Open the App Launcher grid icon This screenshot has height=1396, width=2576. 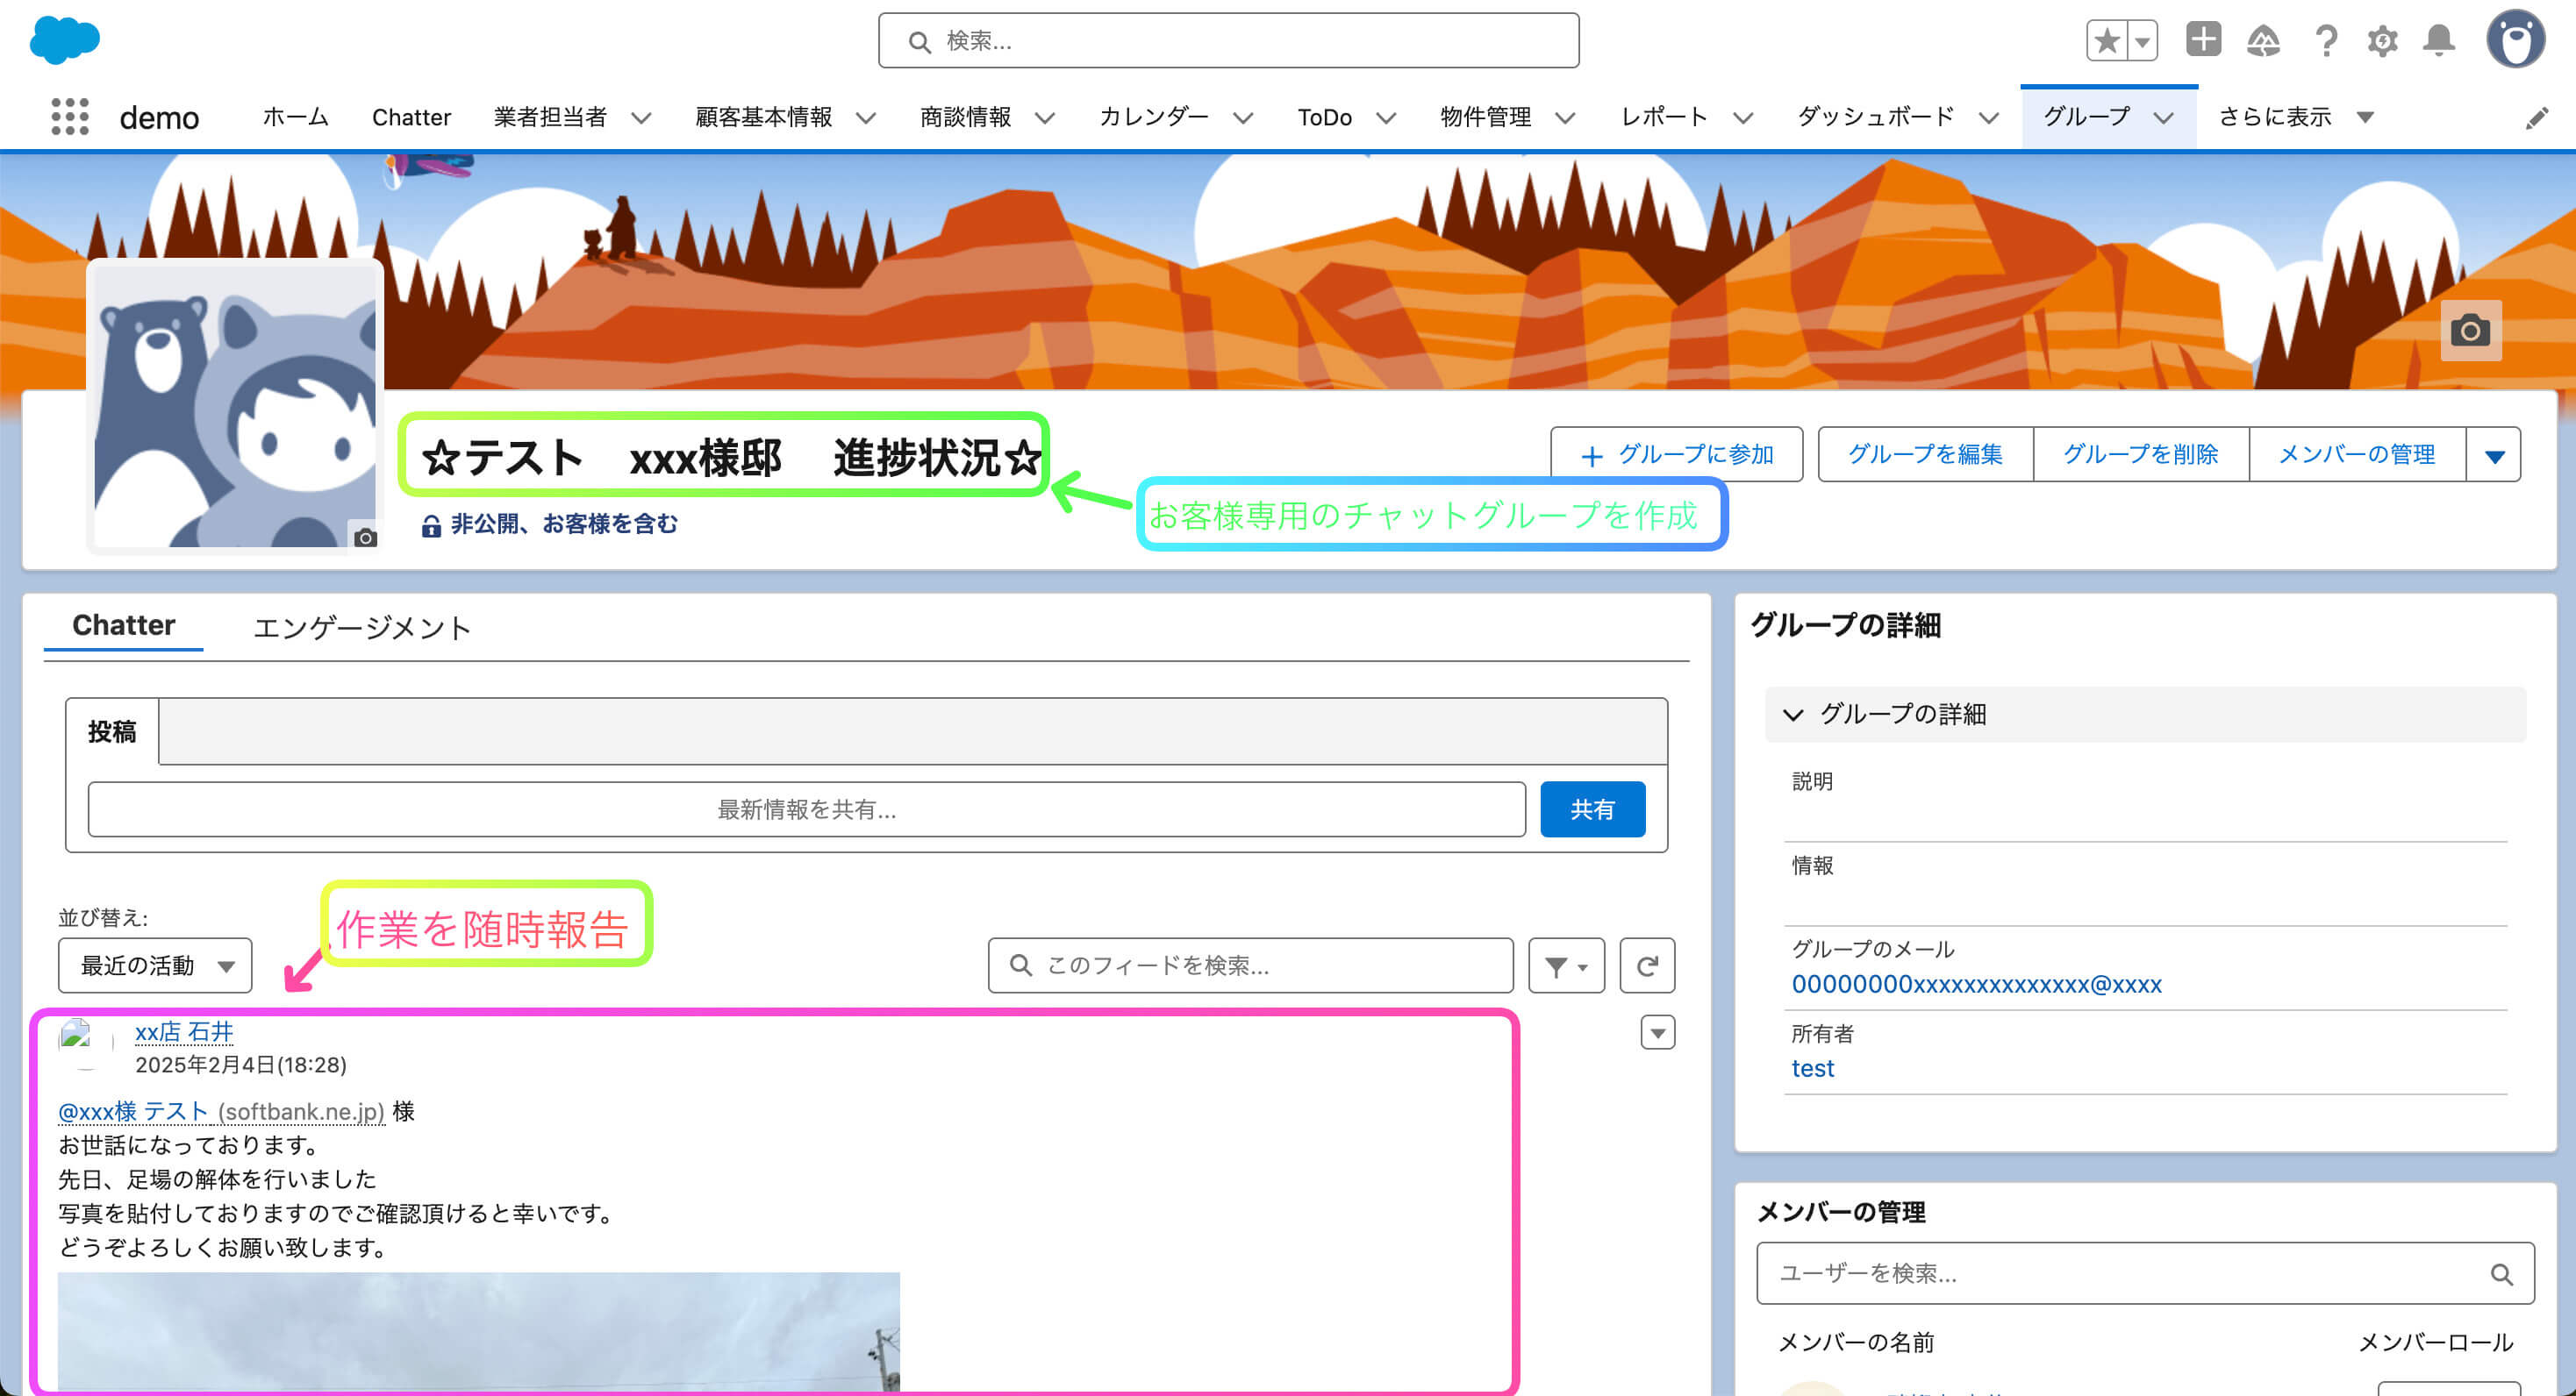click(x=69, y=117)
